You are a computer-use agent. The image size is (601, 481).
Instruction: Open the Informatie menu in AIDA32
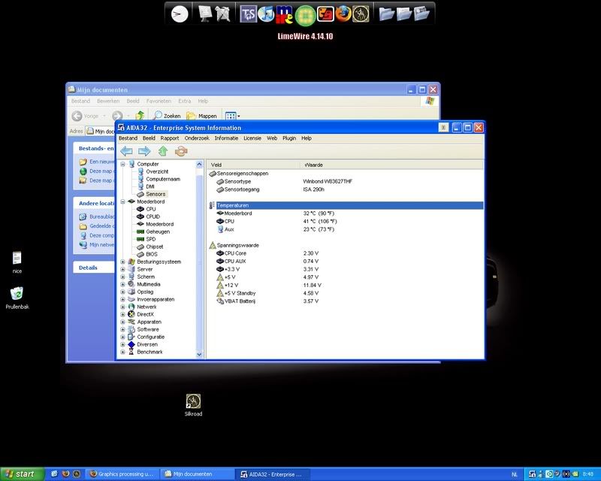pyautogui.click(x=226, y=138)
